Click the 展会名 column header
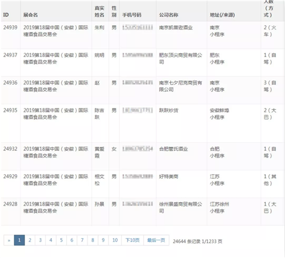The height and width of the screenshot is (258, 285). coord(30,15)
